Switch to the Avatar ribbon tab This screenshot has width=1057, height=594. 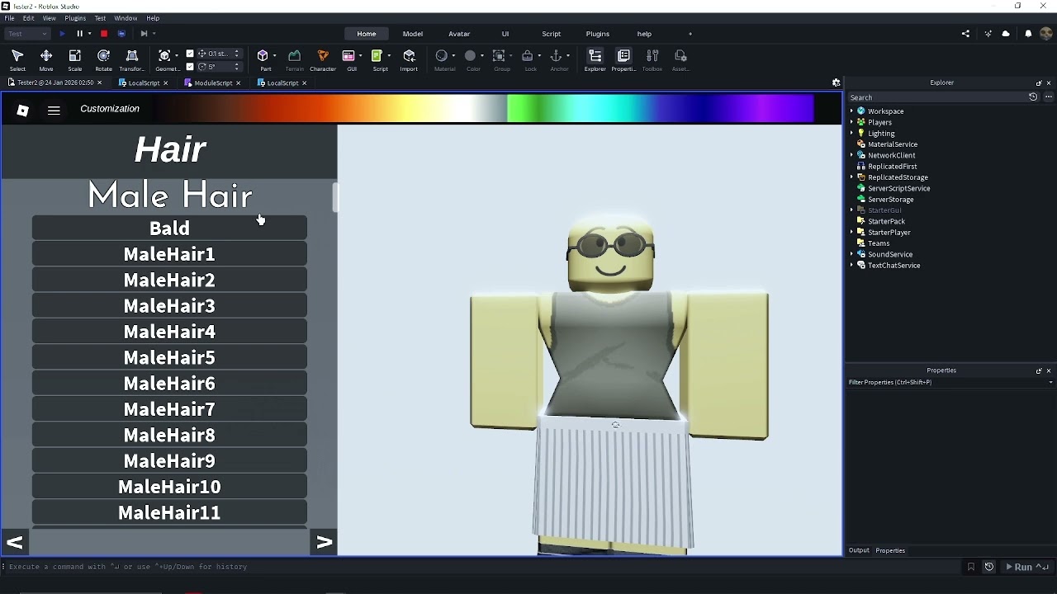click(x=459, y=34)
